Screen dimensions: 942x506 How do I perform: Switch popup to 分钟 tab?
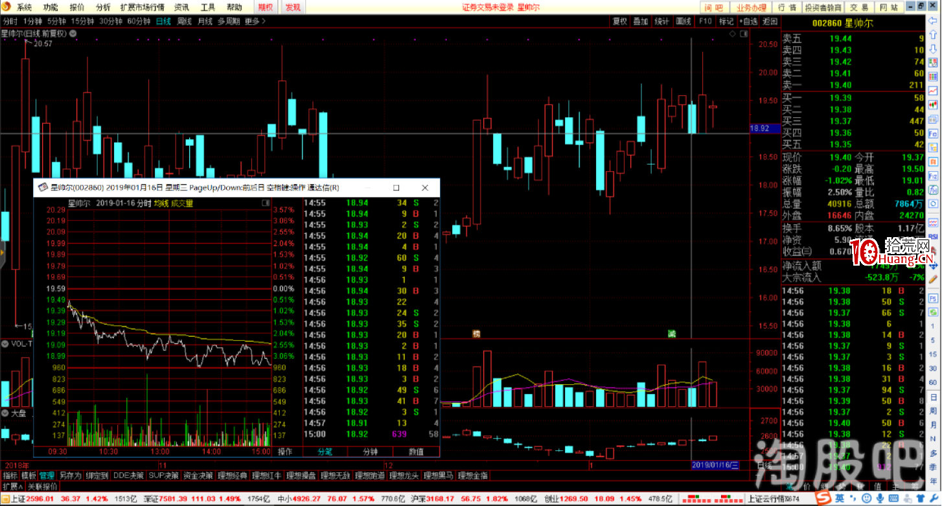click(369, 452)
